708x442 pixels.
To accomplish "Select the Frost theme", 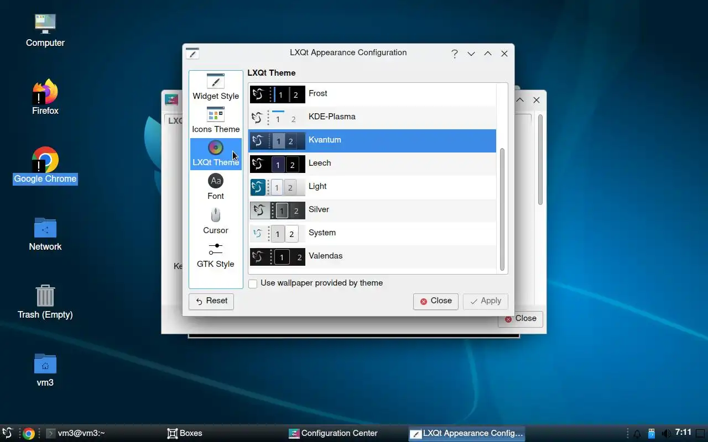I will click(x=372, y=94).
